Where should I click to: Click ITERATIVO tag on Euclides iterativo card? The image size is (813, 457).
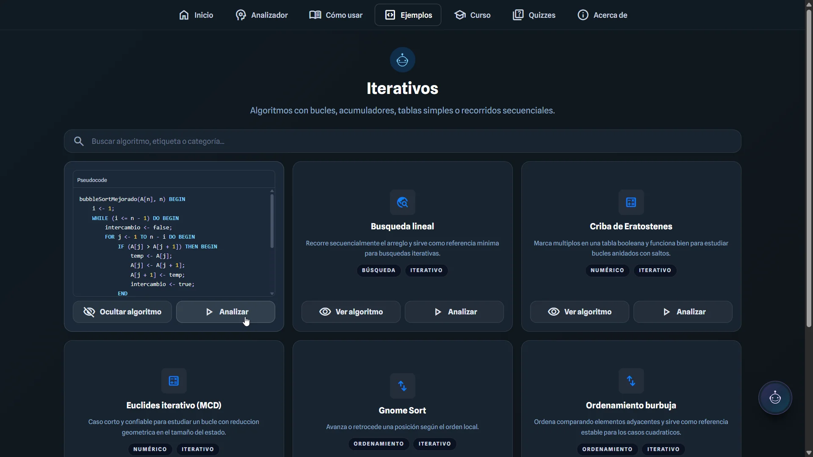tap(198, 449)
